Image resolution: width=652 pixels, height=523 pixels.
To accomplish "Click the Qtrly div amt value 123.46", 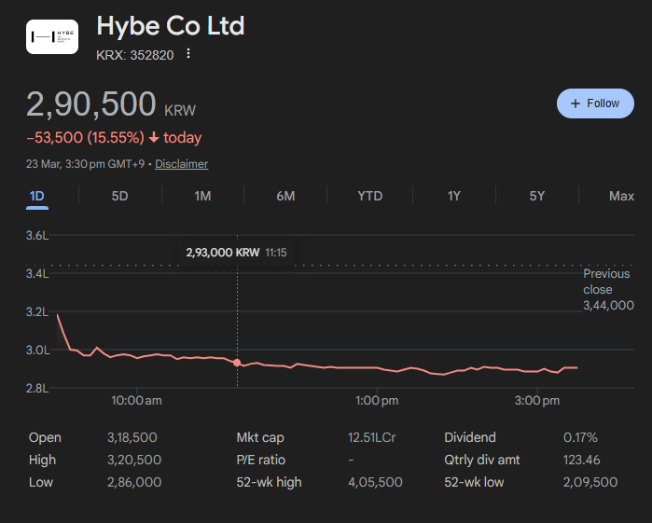I will 582,460.
